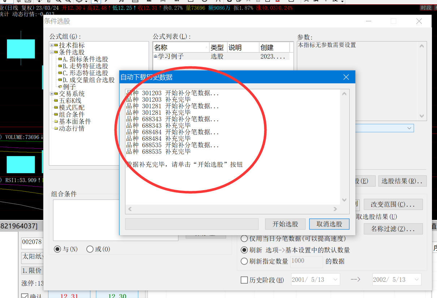
Task: Select B.走势特征选股 folder
Action: click(x=85, y=66)
